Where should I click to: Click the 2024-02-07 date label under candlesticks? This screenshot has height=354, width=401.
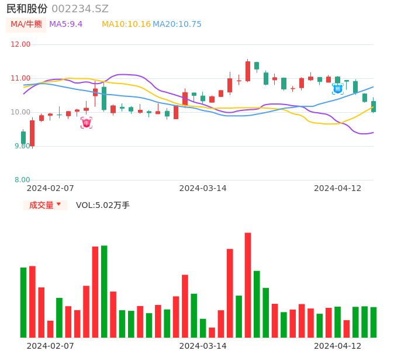(50, 188)
